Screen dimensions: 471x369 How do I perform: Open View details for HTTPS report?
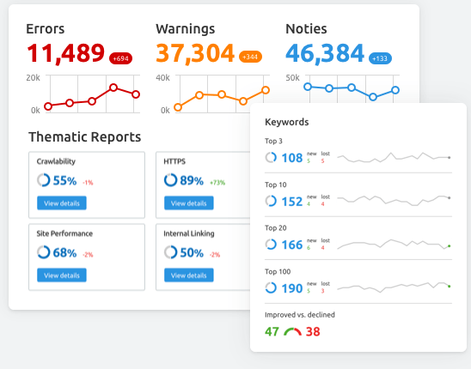tap(188, 203)
